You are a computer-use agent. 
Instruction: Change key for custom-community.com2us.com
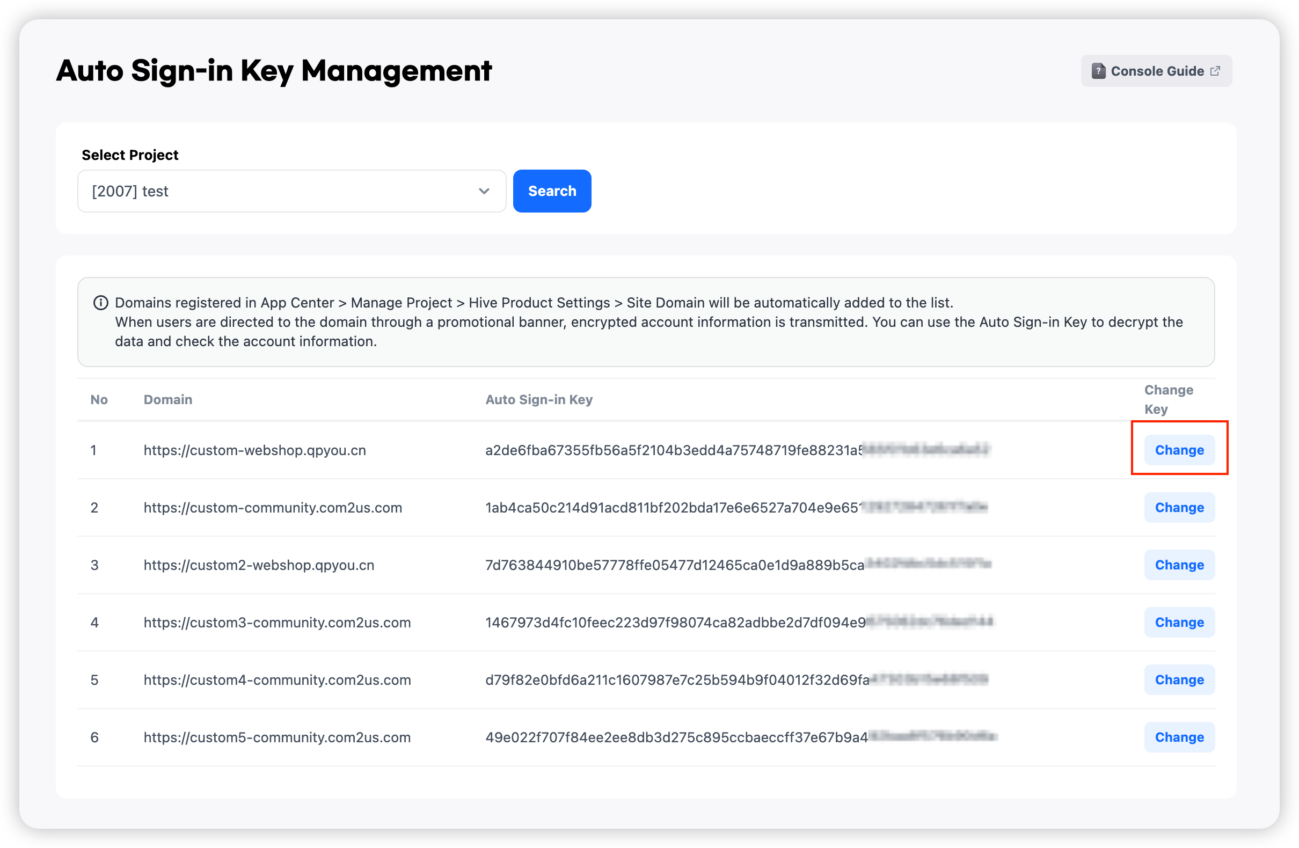1179,508
